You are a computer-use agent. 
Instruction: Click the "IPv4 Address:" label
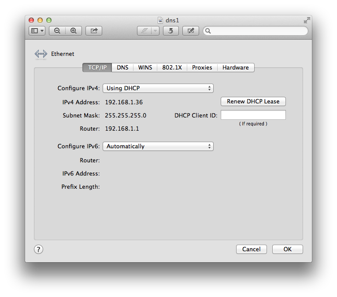coord(81,102)
